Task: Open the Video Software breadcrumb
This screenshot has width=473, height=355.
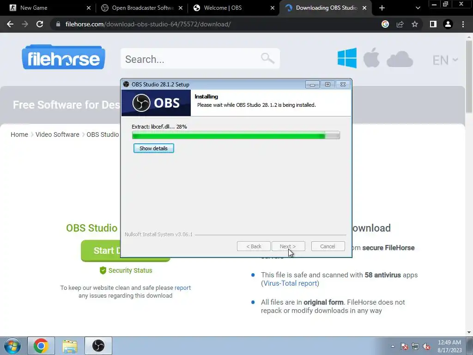Action: [57, 135]
